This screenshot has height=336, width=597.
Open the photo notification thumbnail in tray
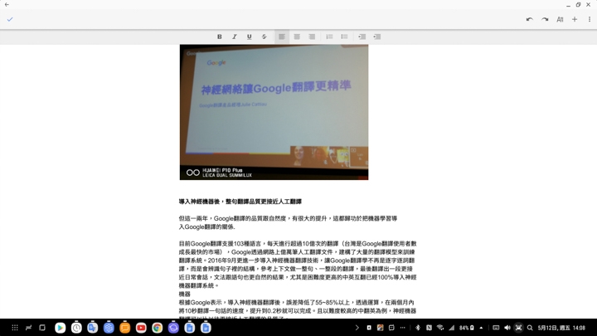point(380,328)
